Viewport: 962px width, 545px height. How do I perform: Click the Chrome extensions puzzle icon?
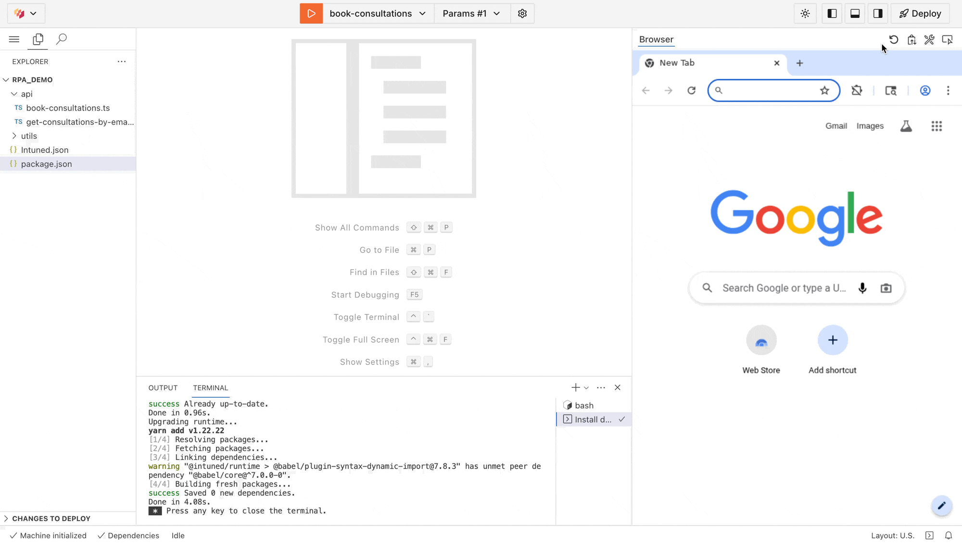coord(857,90)
